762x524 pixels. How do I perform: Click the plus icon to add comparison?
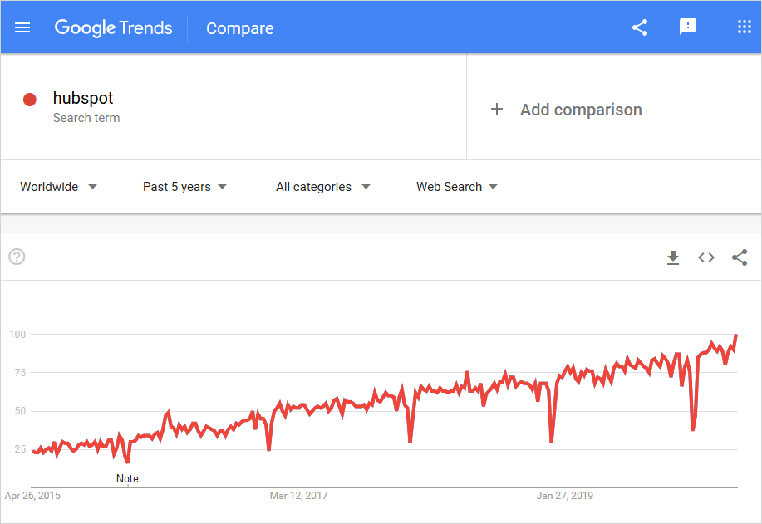pos(497,109)
